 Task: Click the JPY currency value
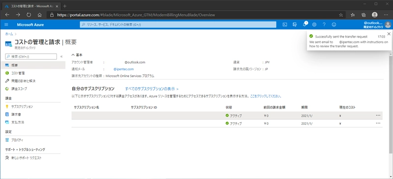pos(267,63)
